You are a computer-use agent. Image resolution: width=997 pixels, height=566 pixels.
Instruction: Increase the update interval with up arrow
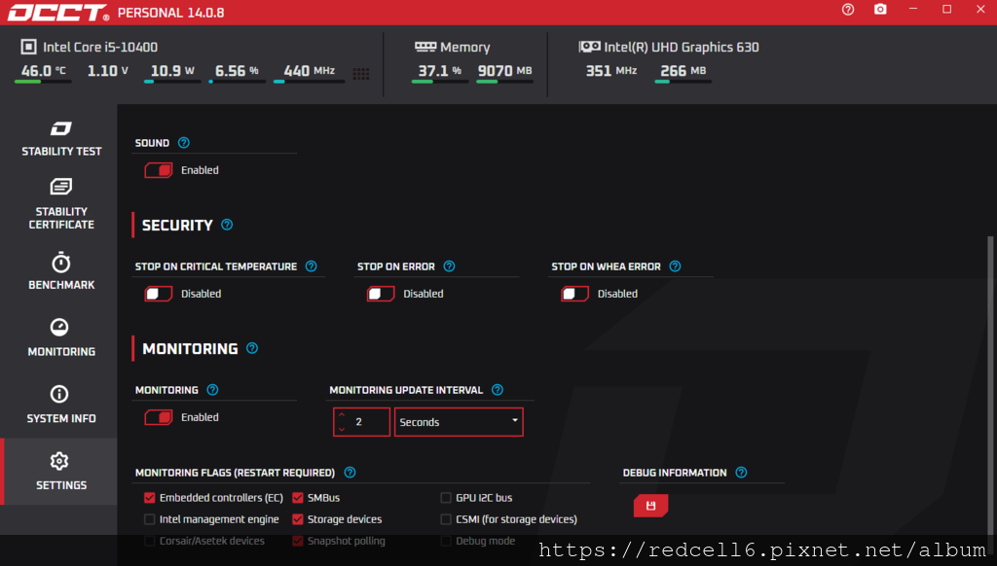click(x=342, y=415)
